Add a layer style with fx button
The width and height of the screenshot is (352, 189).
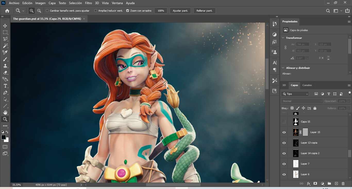coord(308,184)
